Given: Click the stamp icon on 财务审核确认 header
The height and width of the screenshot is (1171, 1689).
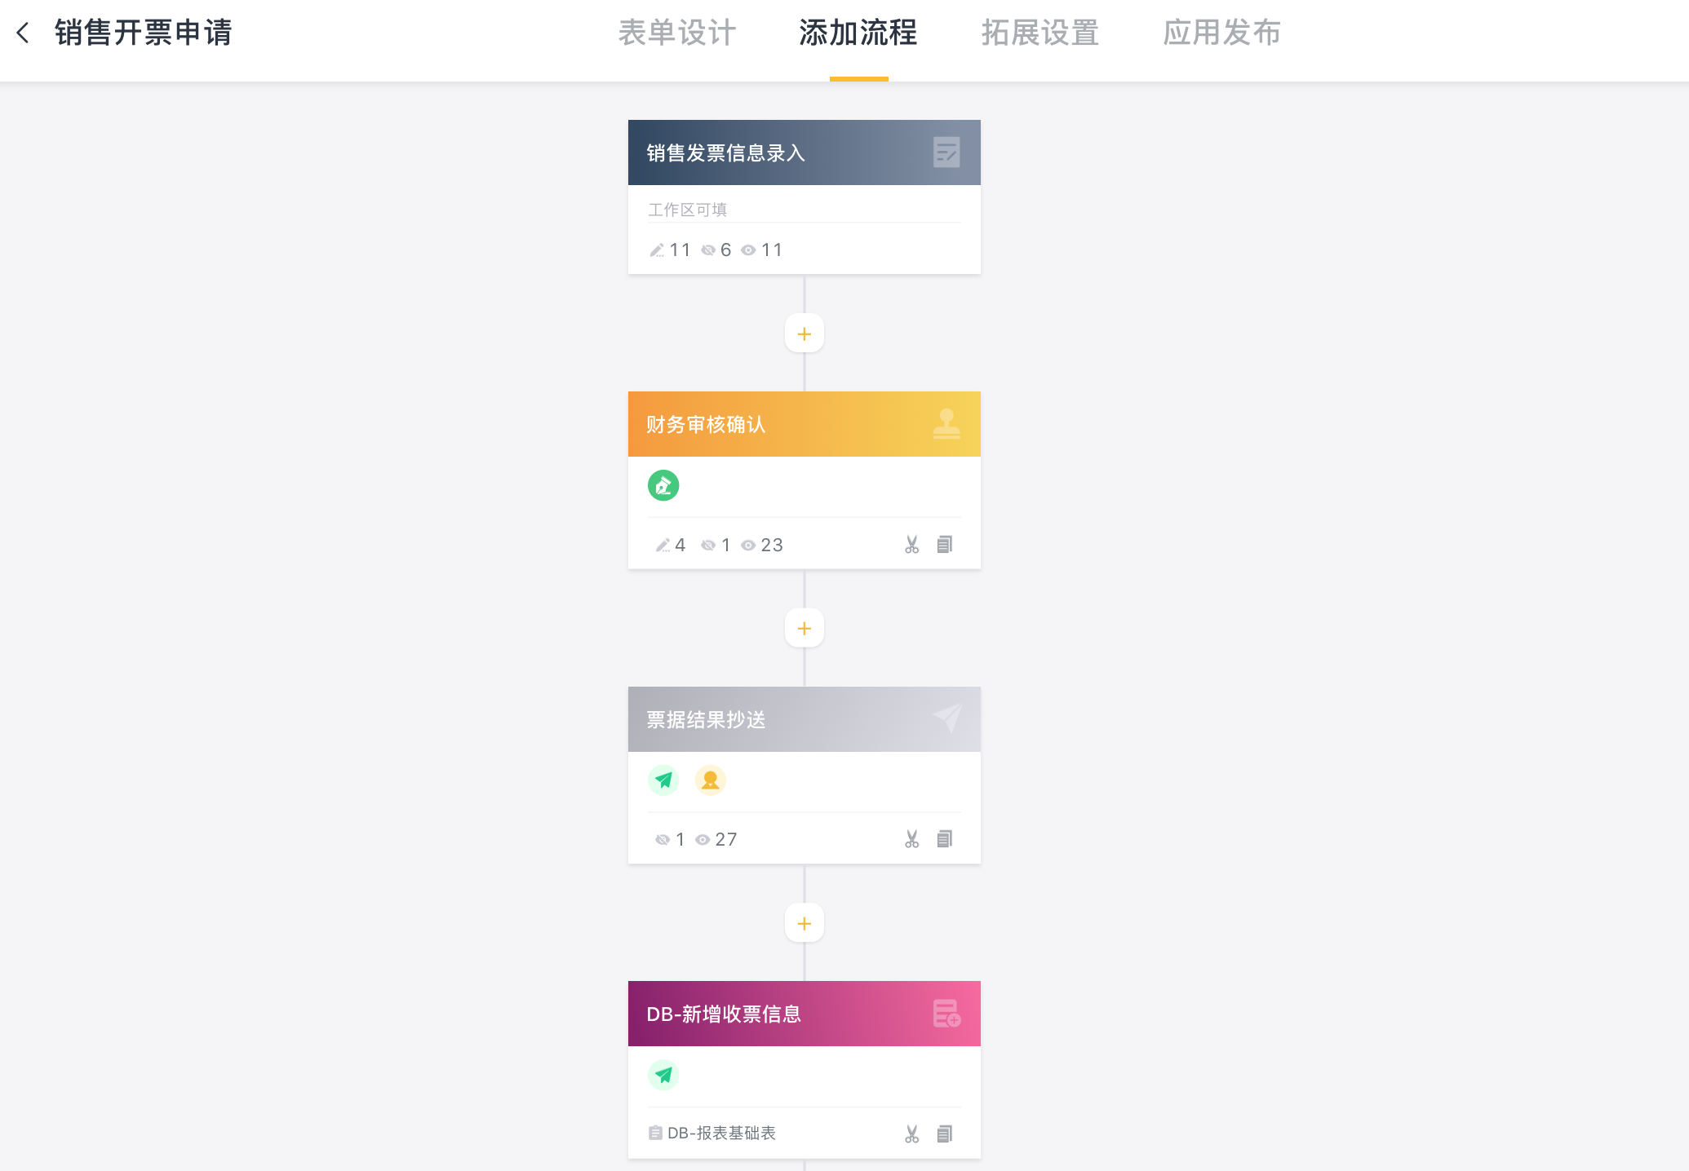Looking at the screenshot, I should [x=946, y=424].
